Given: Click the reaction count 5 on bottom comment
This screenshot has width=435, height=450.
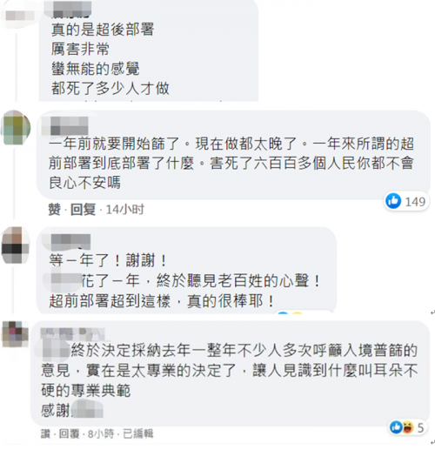Looking at the screenshot, I should 420,427.
